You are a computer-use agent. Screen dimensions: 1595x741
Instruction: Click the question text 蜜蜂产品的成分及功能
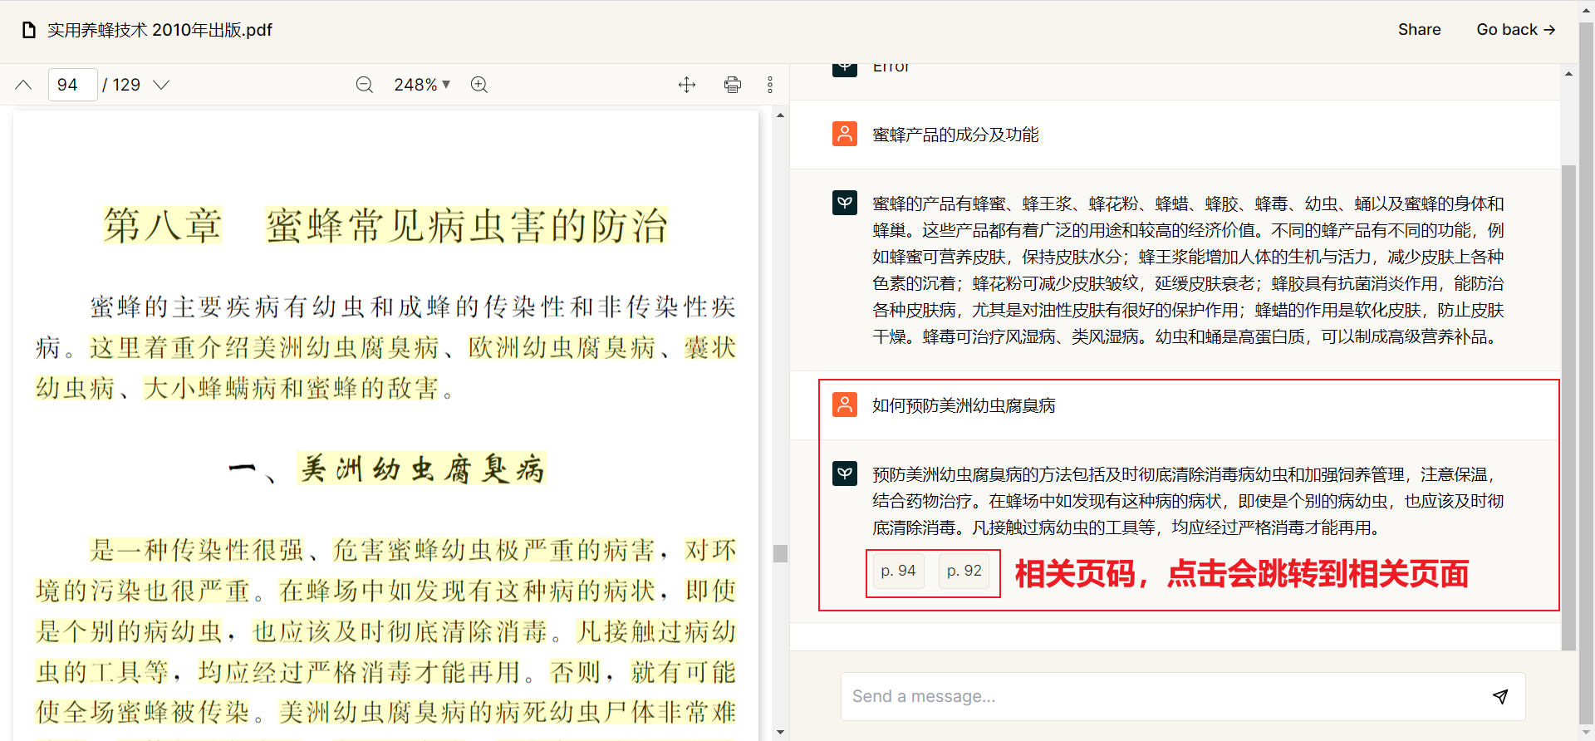point(955,135)
